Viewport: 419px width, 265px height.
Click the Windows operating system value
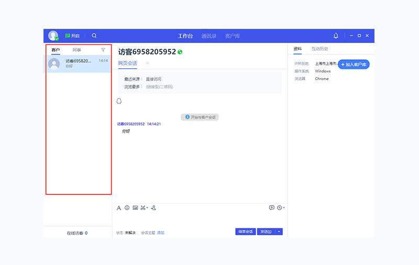(x=323, y=71)
